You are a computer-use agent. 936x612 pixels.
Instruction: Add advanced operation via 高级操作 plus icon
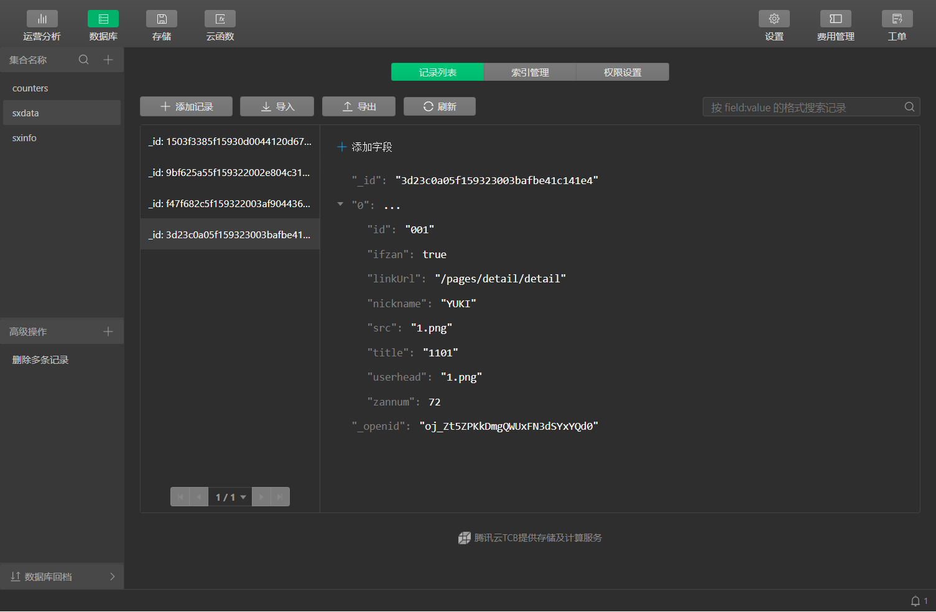[x=108, y=331]
